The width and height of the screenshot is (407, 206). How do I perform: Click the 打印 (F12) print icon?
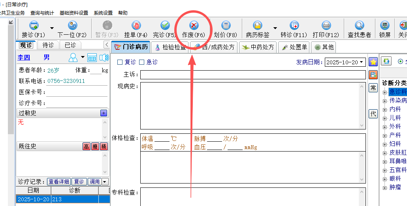[x=326, y=26]
